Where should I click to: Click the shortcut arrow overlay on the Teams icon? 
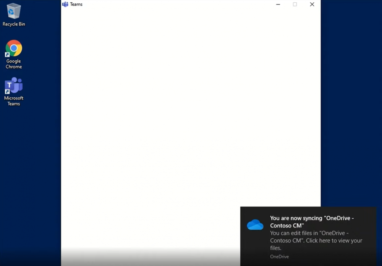[x=7, y=92]
